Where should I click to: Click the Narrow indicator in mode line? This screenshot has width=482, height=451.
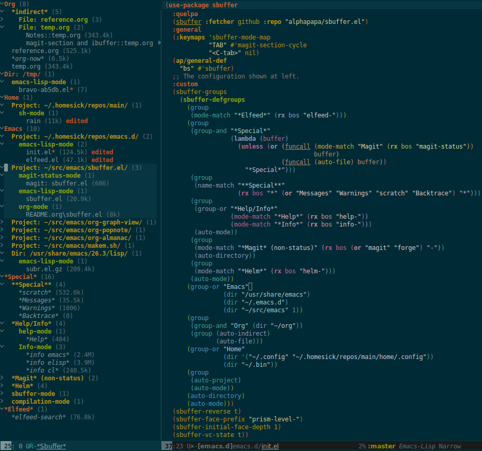coord(450,446)
